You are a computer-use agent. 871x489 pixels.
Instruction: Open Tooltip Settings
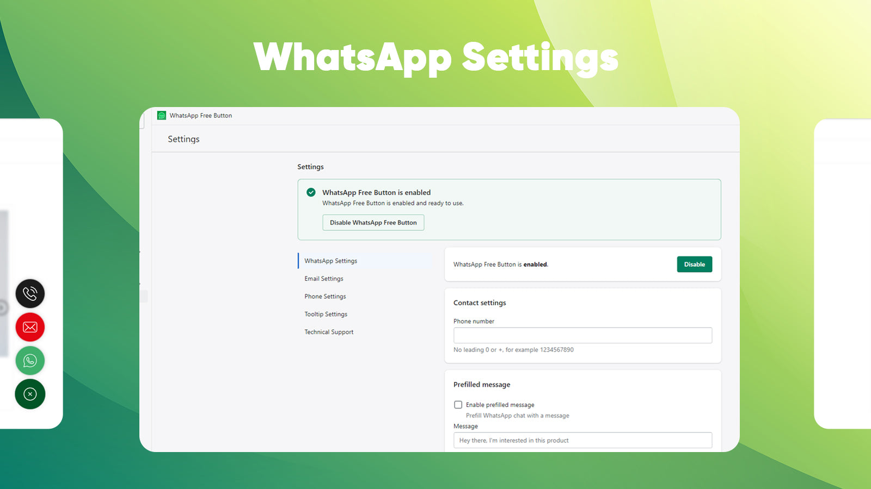(326, 314)
